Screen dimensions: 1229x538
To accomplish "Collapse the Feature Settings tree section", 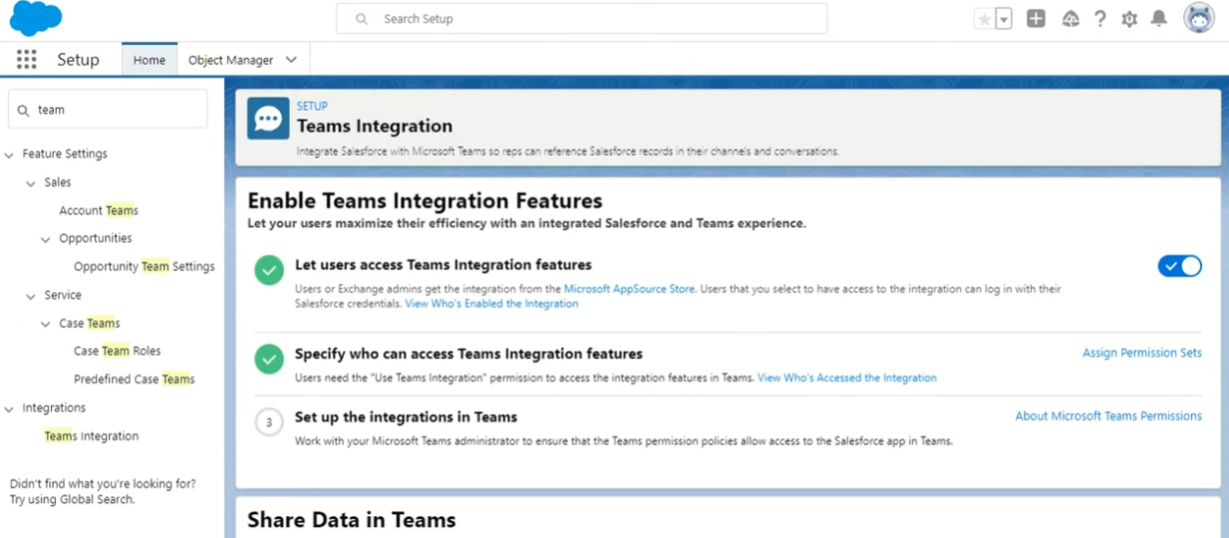I will click(10, 154).
